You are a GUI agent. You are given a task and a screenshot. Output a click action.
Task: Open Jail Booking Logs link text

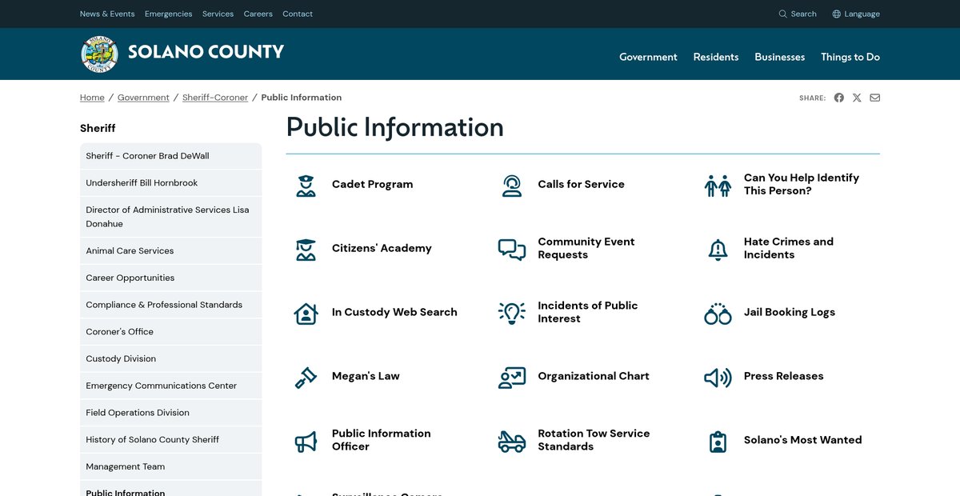point(790,312)
